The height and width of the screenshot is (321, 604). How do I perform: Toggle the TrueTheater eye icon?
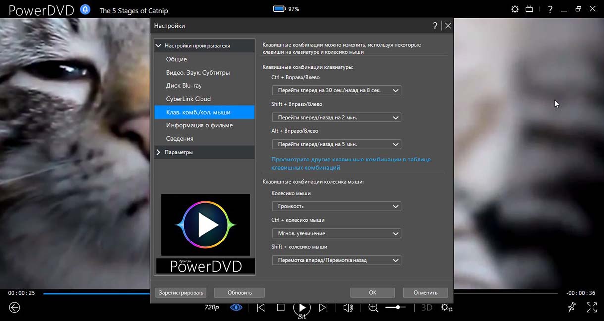point(236,308)
